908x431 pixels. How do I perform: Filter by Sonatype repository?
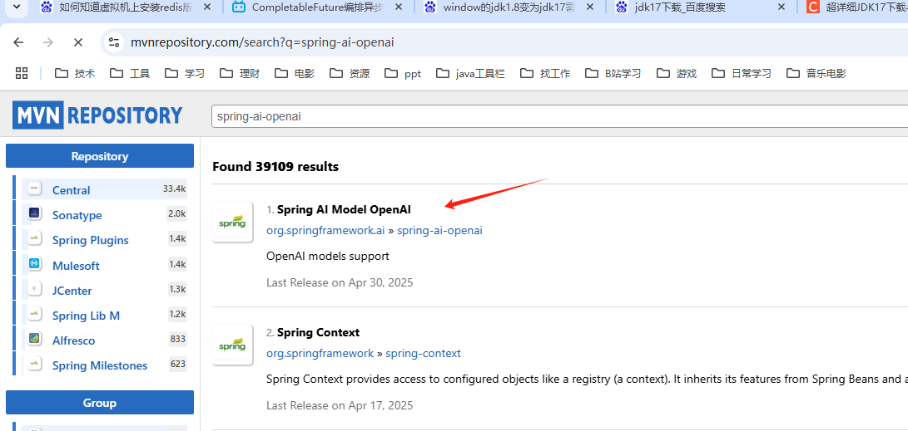click(x=77, y=215)
